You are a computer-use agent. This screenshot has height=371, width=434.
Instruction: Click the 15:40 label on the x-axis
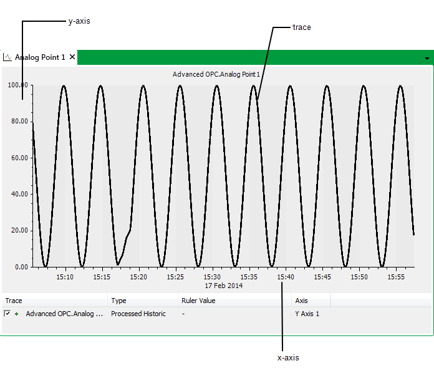(x=286, y=276)
